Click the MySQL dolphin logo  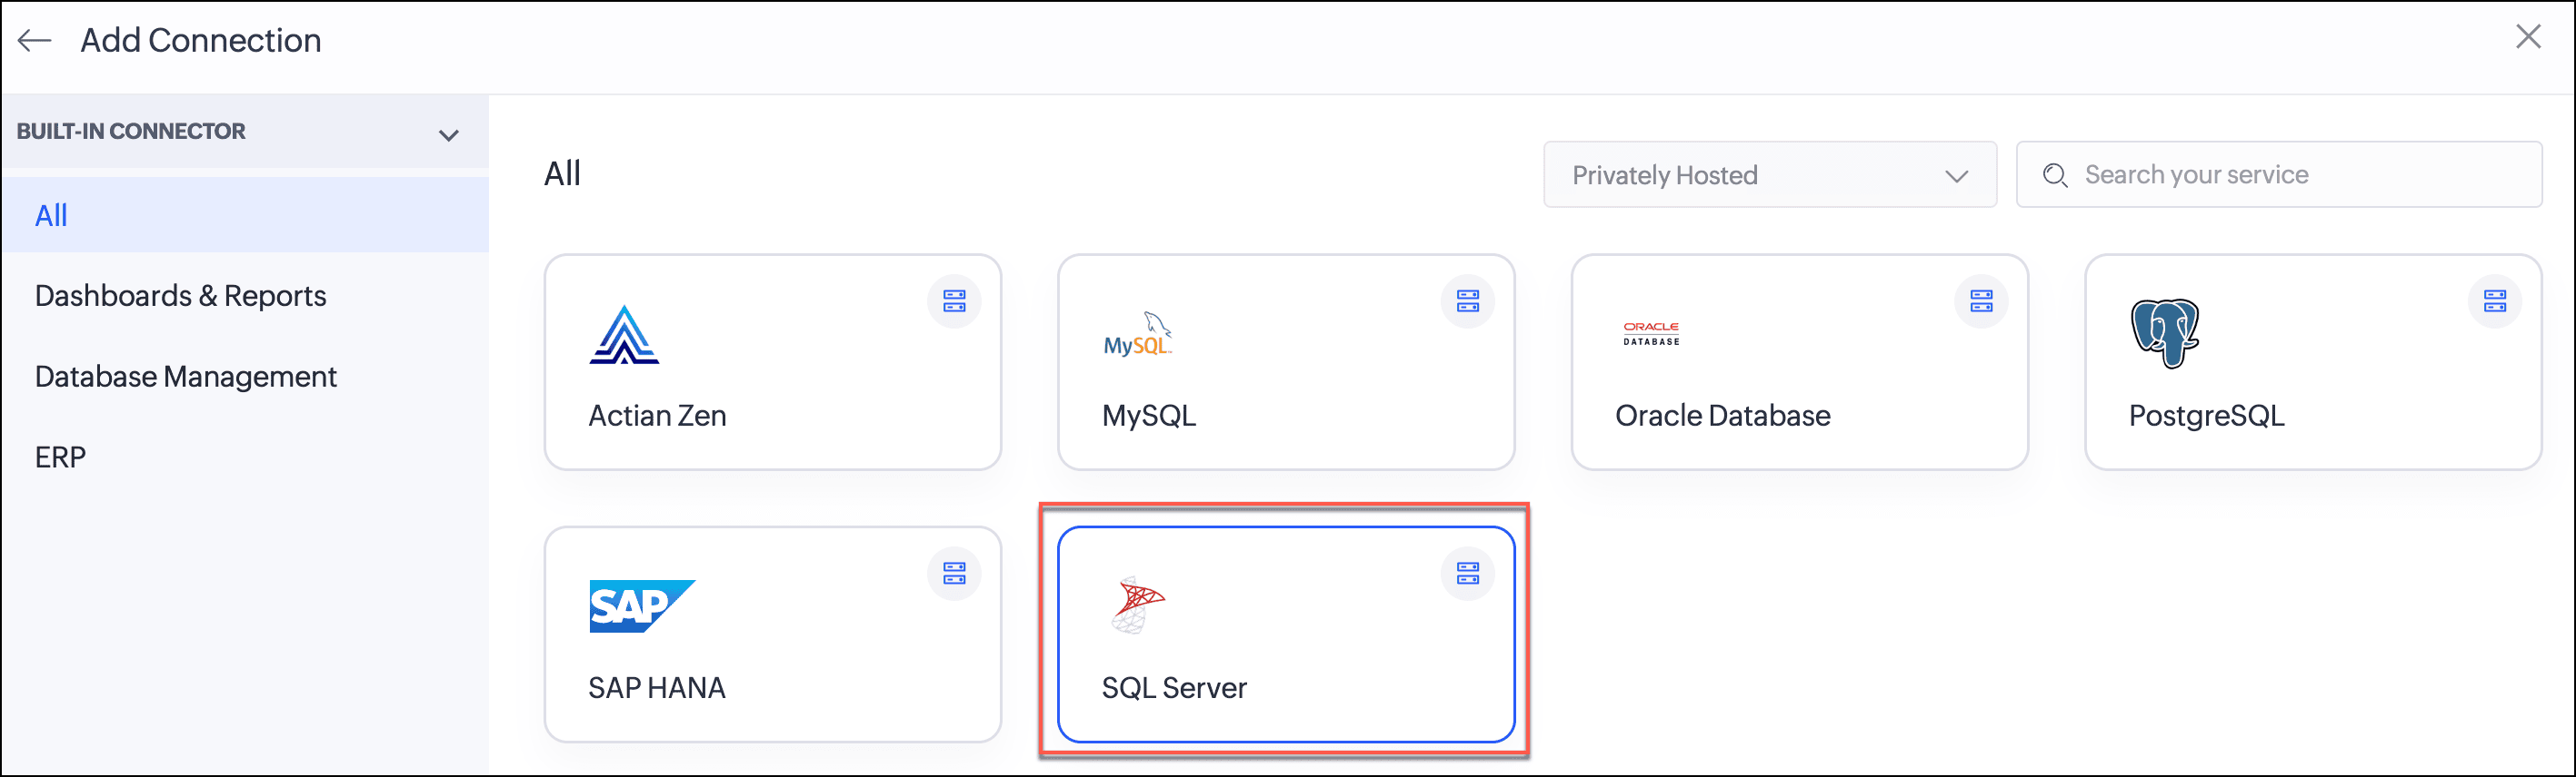(1137, 333)
